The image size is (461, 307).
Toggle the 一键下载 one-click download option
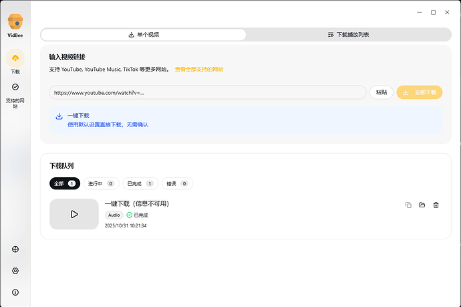pyautogui.click(x=246, y=120)
